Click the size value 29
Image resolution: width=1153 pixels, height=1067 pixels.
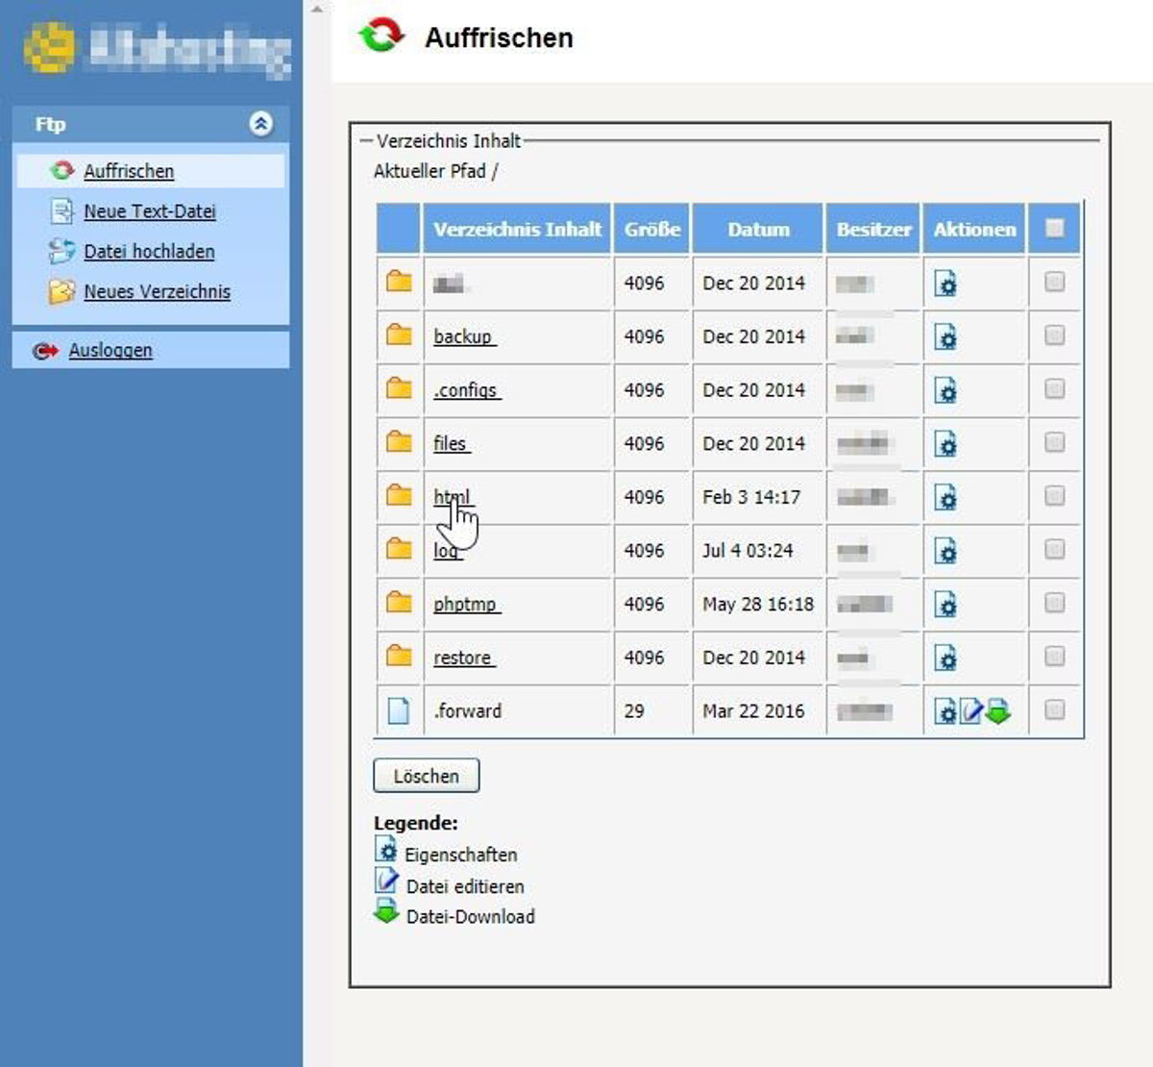[x=634, y=711]
